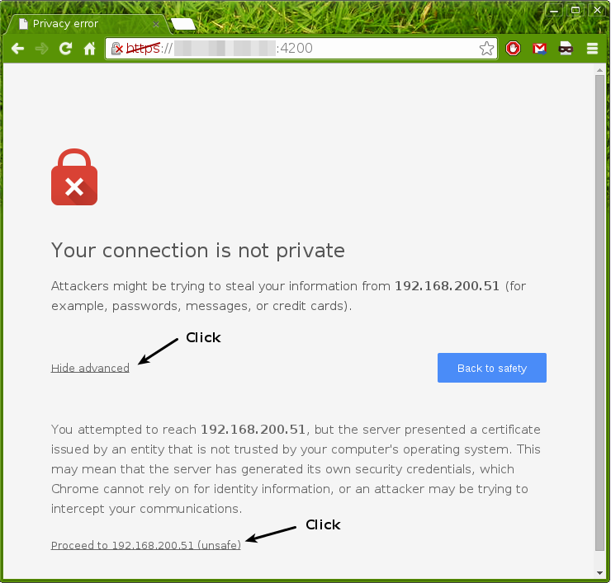
Task: Close the Privacy error tab
Action: tap(156, 24)
